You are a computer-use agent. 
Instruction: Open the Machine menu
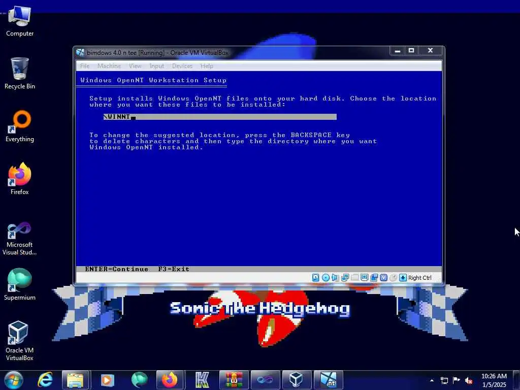click(109, 66)
